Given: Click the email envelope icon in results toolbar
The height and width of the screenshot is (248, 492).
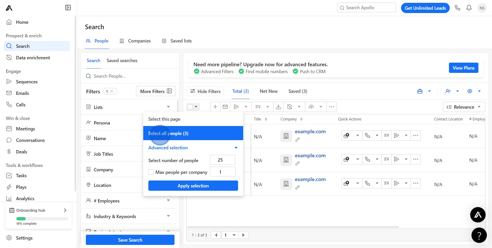Looking at the screenshot, I should tap(225, 107).
